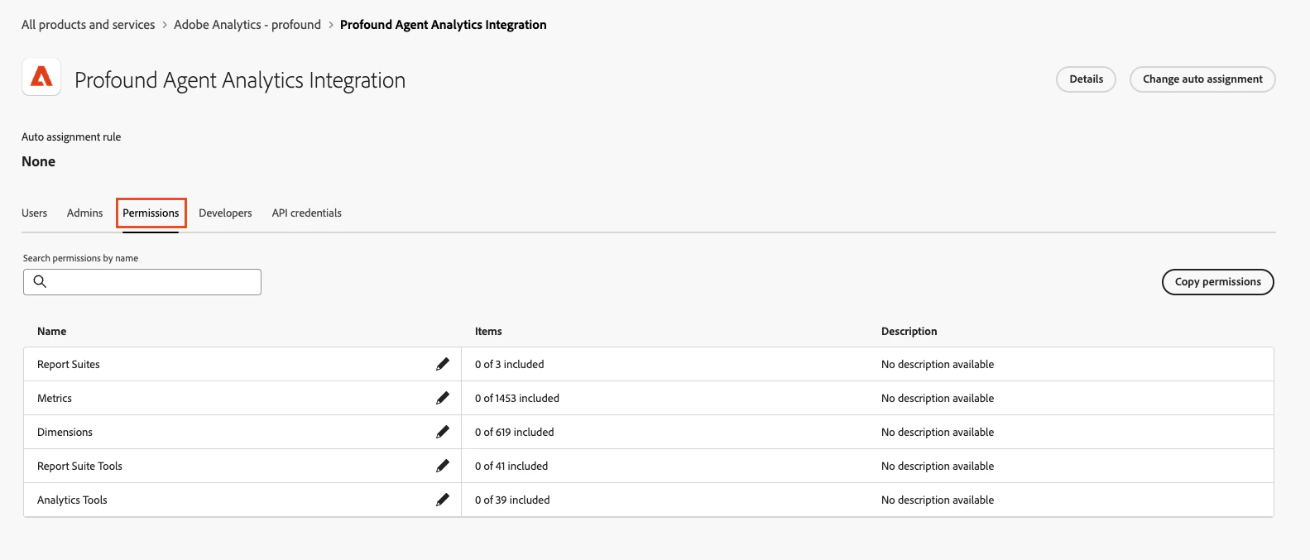Open the Admins tab
Image resolution: width=1310 pixels, height=560 pixels.
(x=85, y=213)
